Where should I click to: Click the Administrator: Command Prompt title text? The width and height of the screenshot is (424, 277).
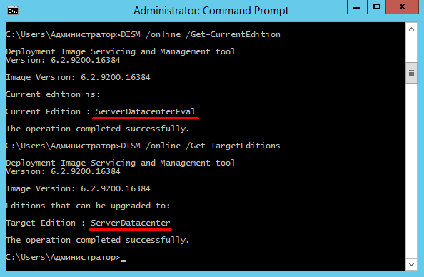(211, 11)
